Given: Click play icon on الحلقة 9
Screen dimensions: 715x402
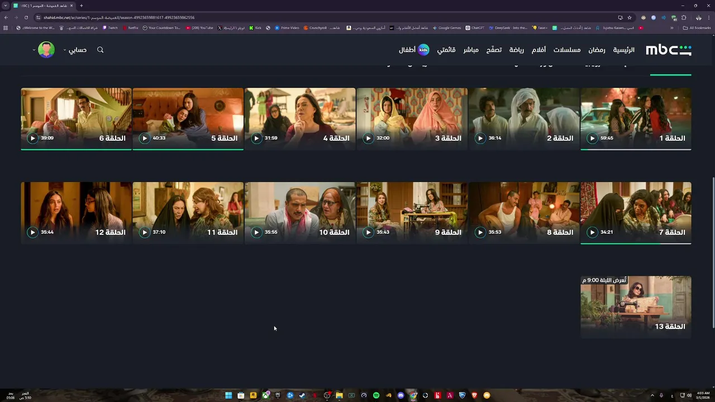Looking at the screenshot, I should point(368,232).
